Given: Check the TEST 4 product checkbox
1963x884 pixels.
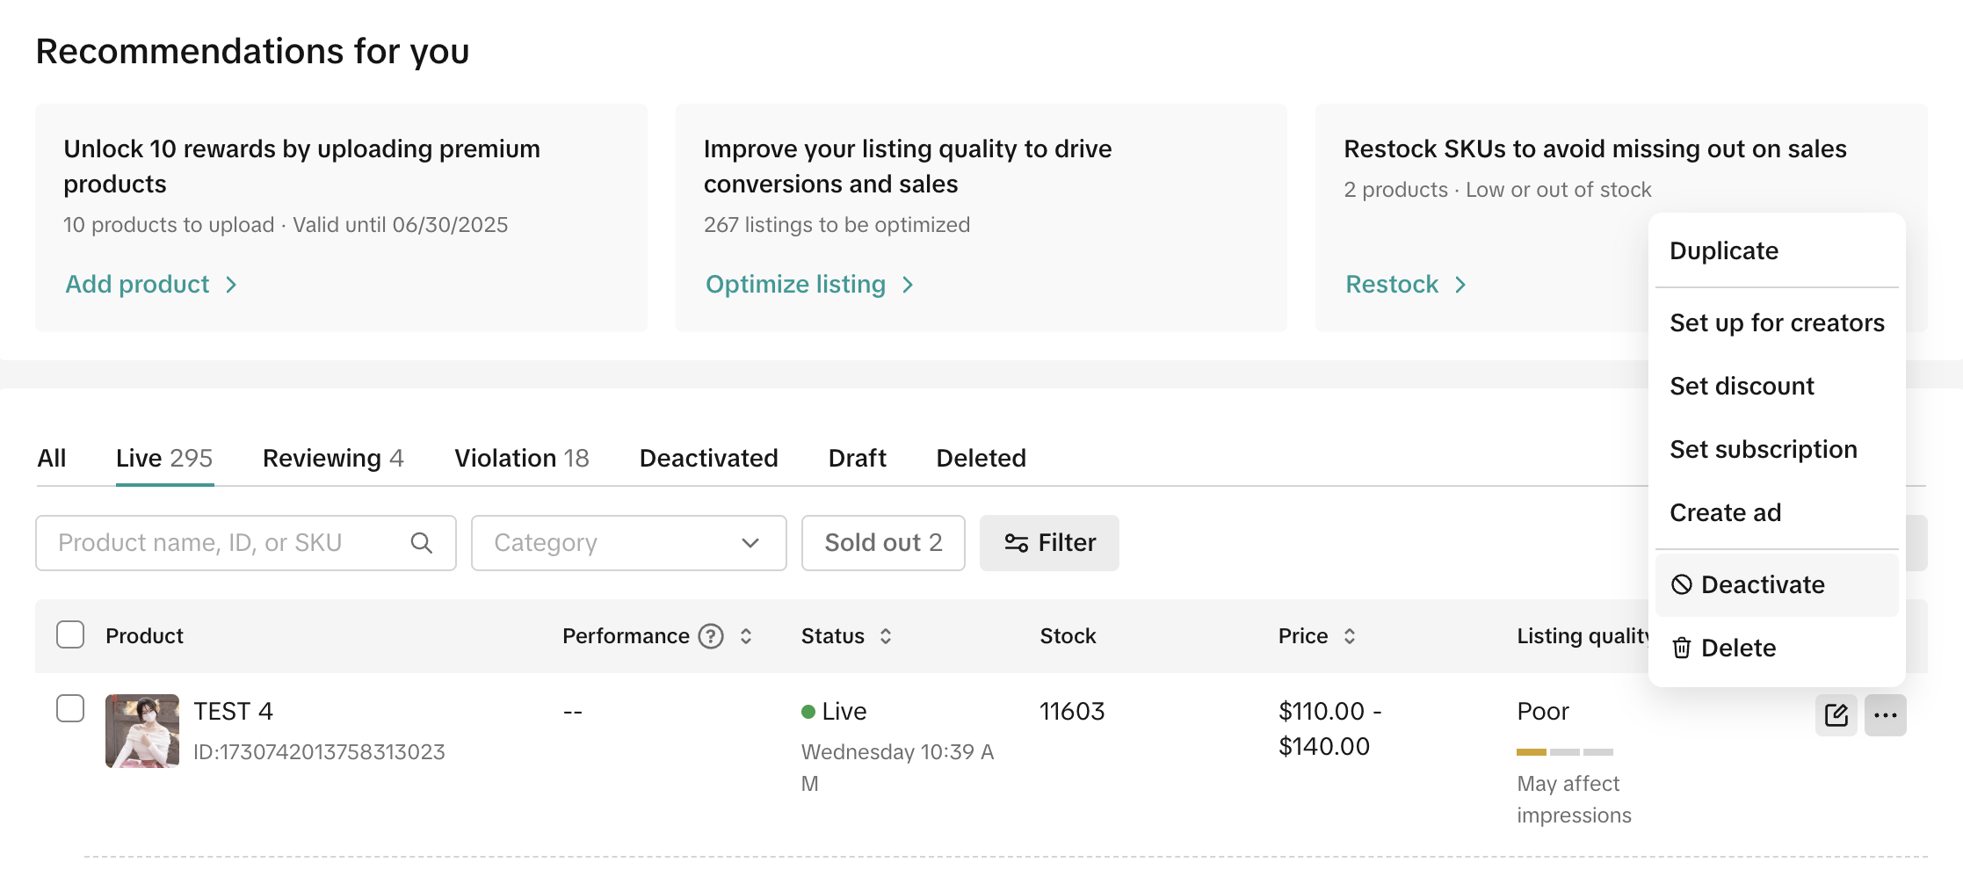Looking at the screenshot, I should point(70,708).
